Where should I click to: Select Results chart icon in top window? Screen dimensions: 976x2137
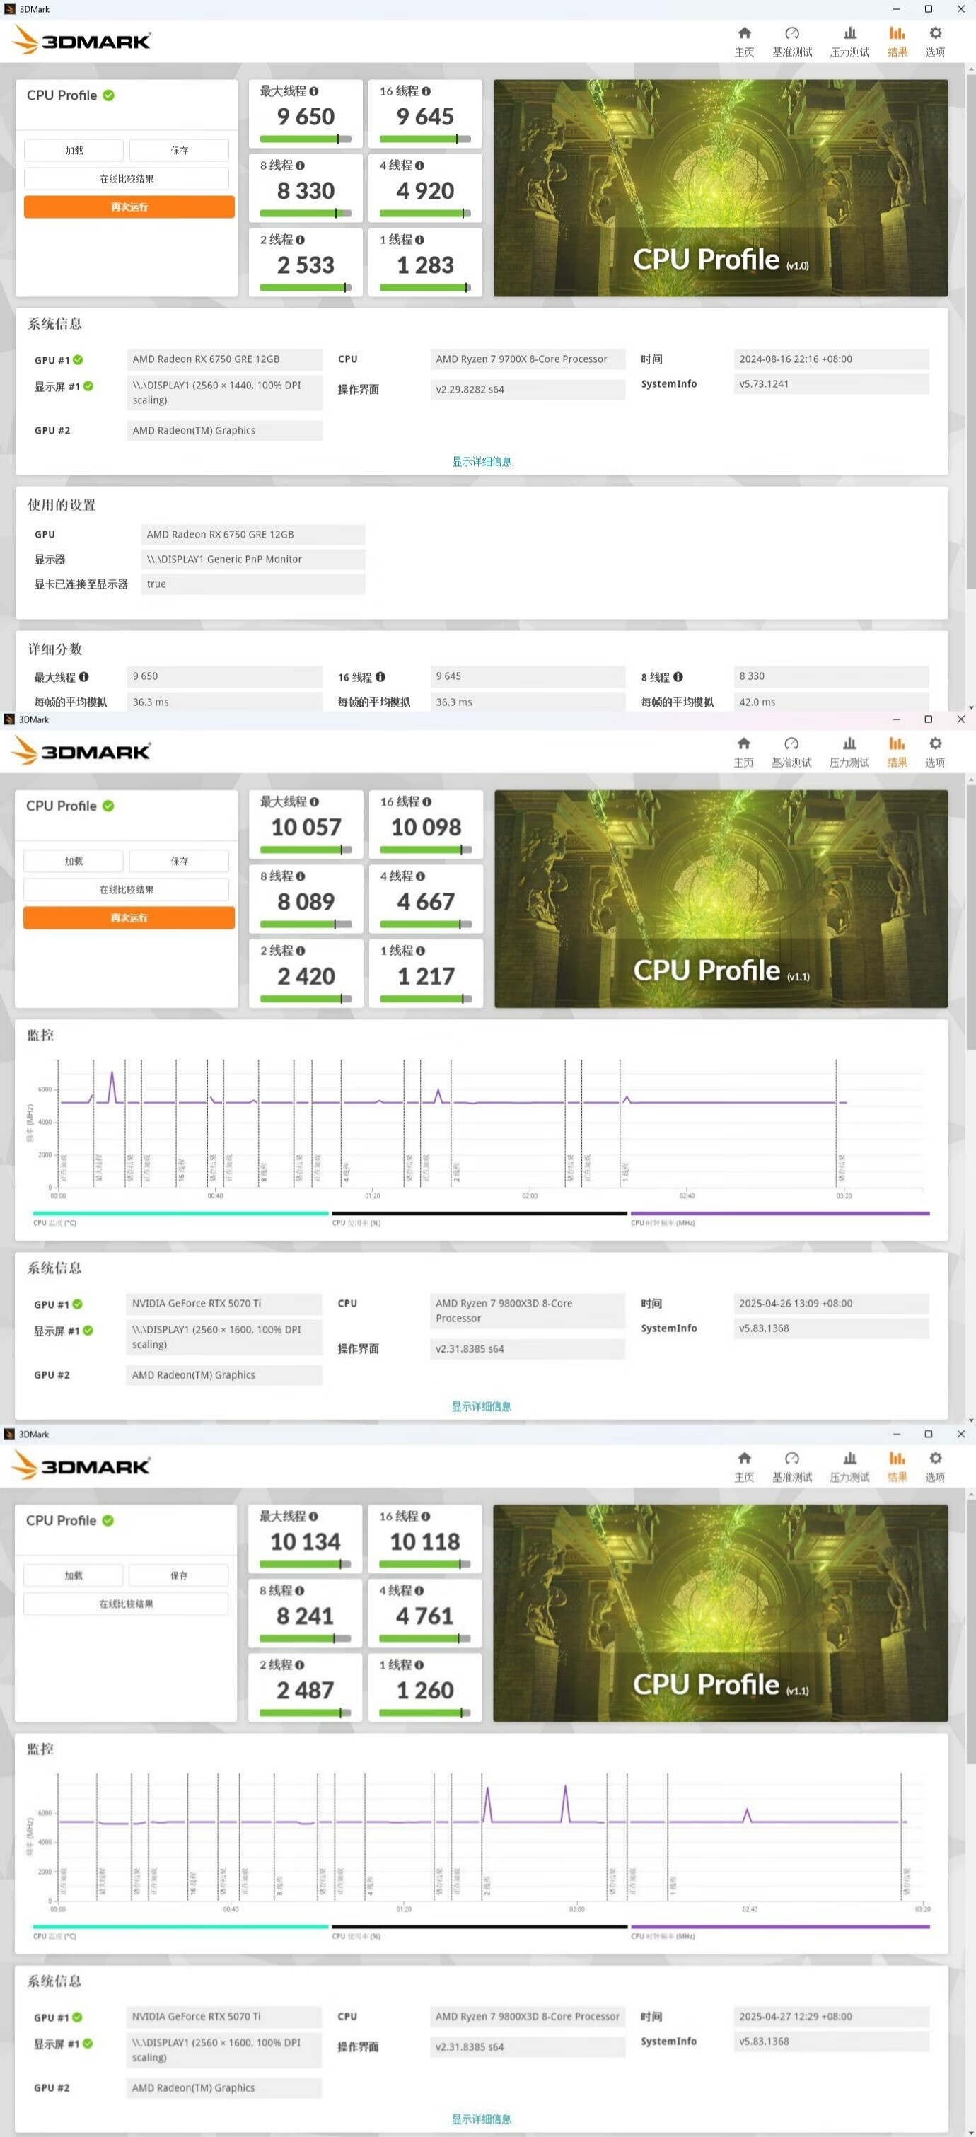tap(897, 33)
